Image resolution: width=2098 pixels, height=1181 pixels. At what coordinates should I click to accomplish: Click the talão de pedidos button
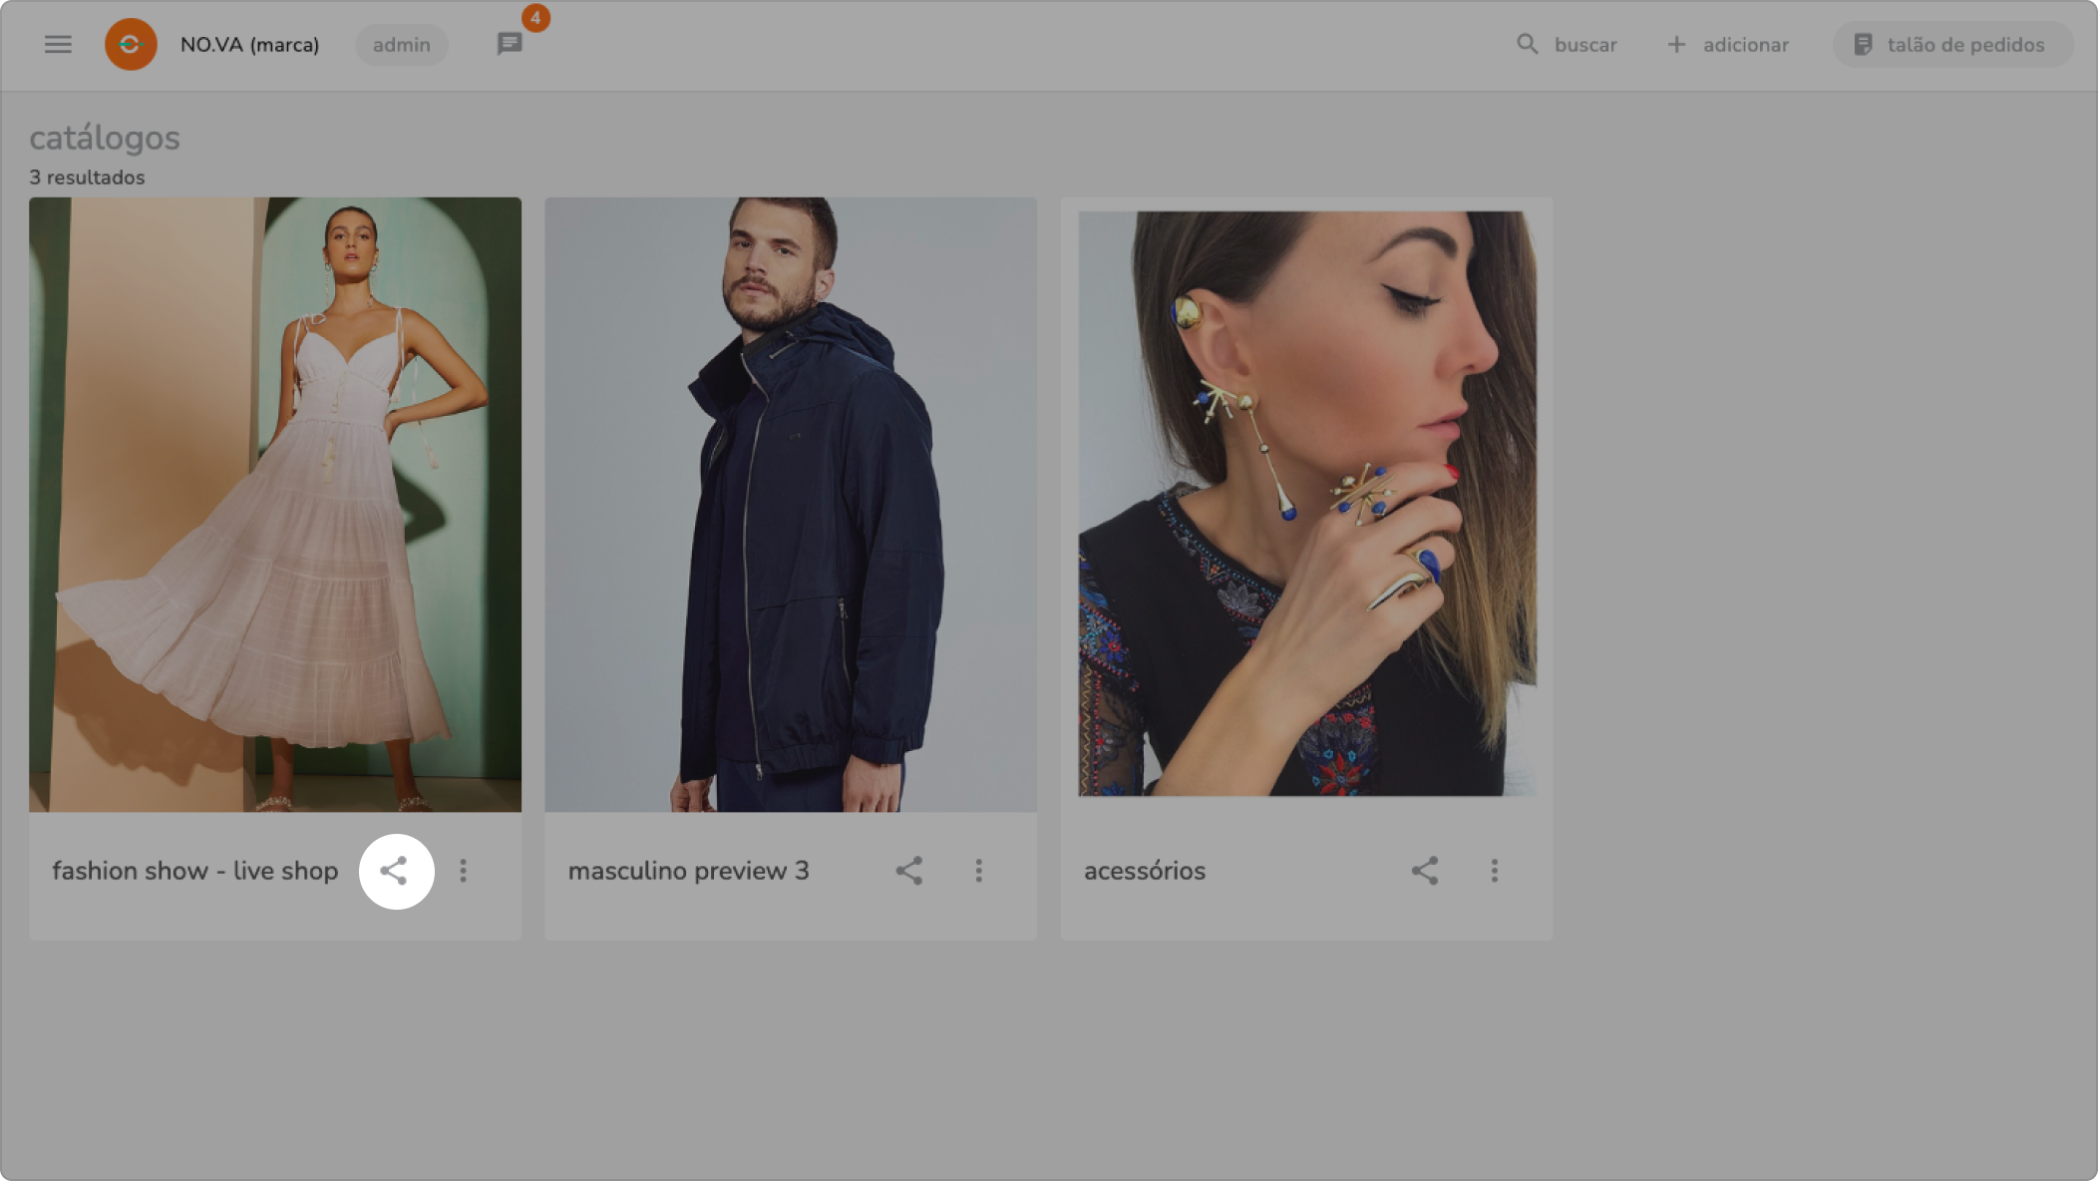(x=1951, y=44)
